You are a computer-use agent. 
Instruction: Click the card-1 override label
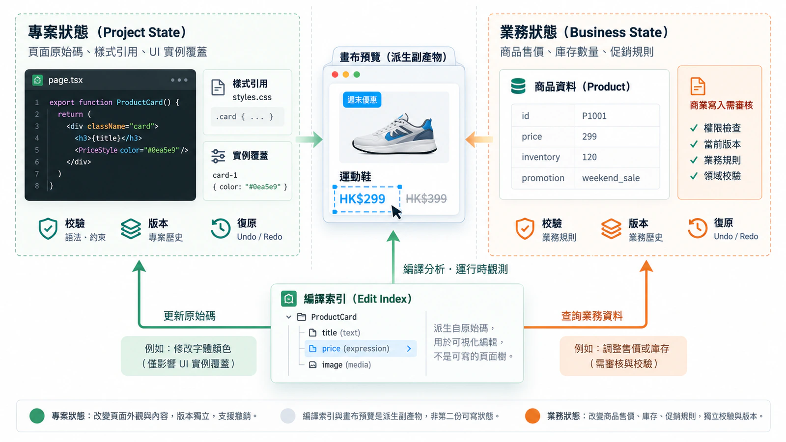(x=225, y=175)
